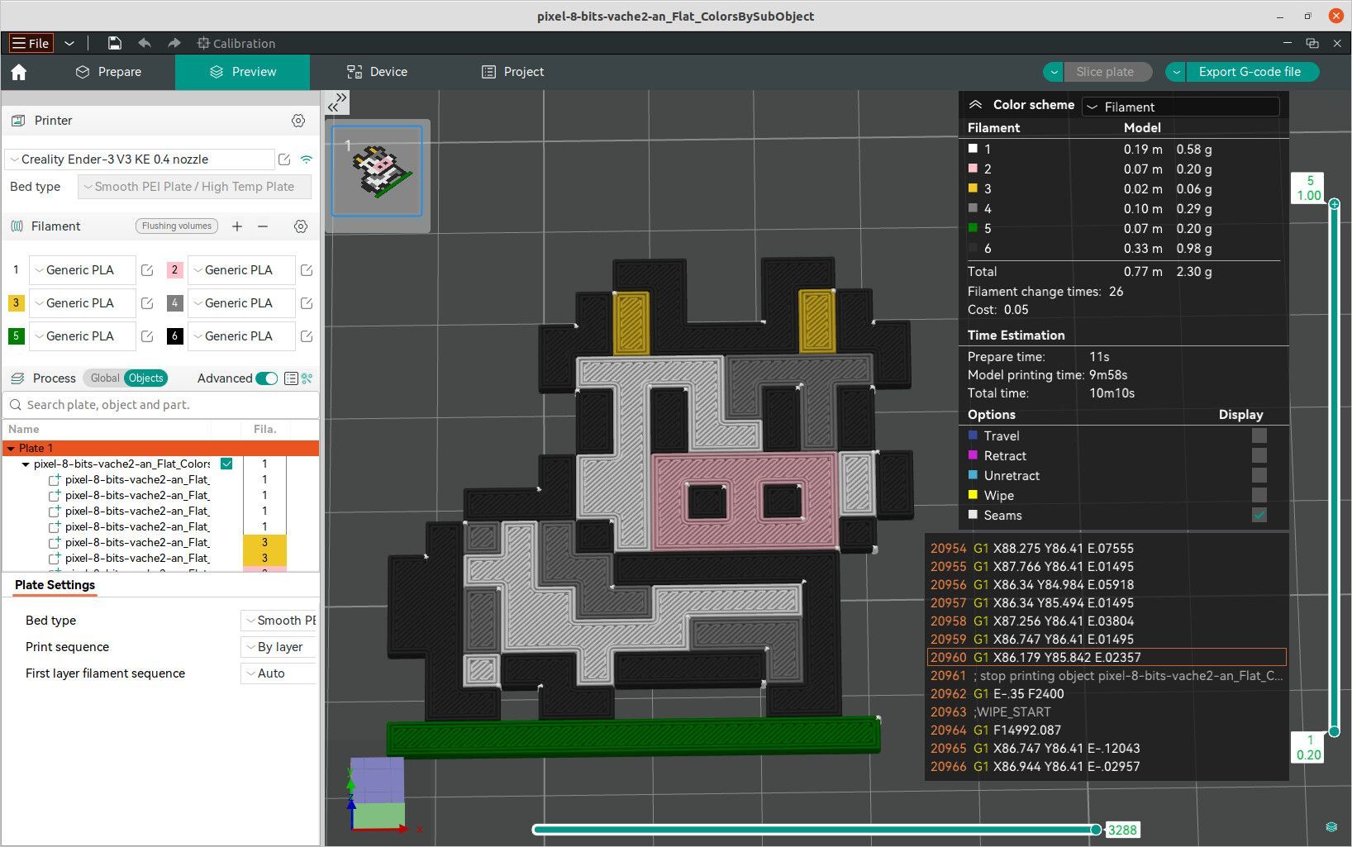The width and height of the screenshot is (1352, 847).
Task: Click the Export G-code file button
Action: (x=1242, y=72)
